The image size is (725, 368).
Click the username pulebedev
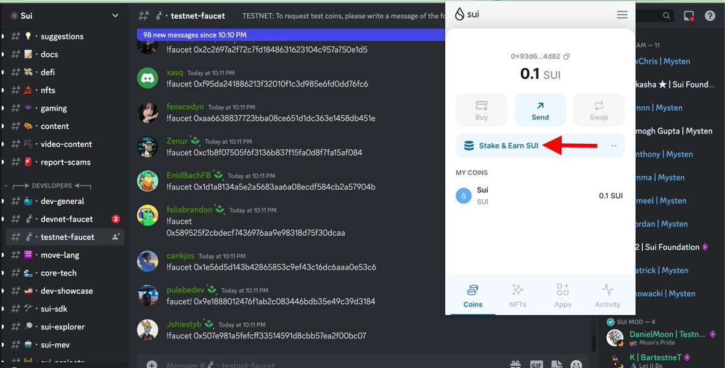click(185, 291)
